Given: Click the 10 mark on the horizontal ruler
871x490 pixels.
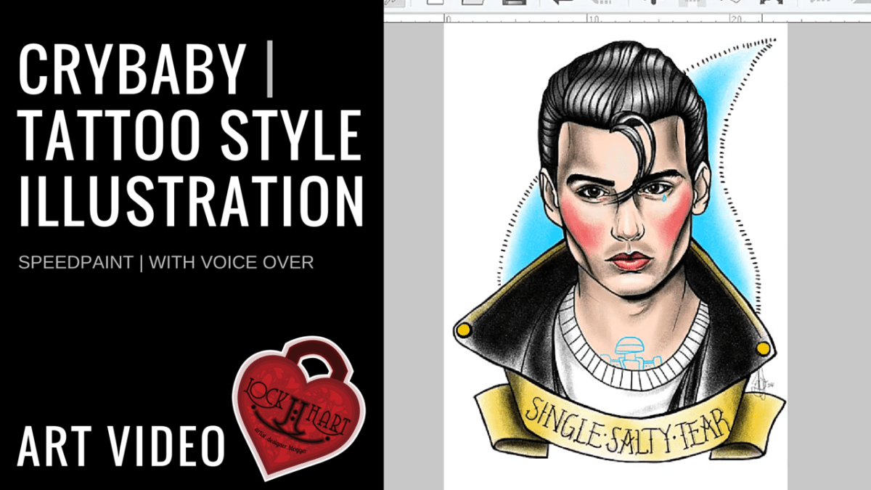Looking at the screenshot, I should click(592, 17).
